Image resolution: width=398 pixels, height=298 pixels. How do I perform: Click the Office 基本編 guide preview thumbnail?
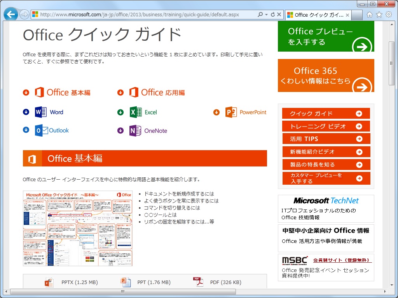click(x=77, y=228)
